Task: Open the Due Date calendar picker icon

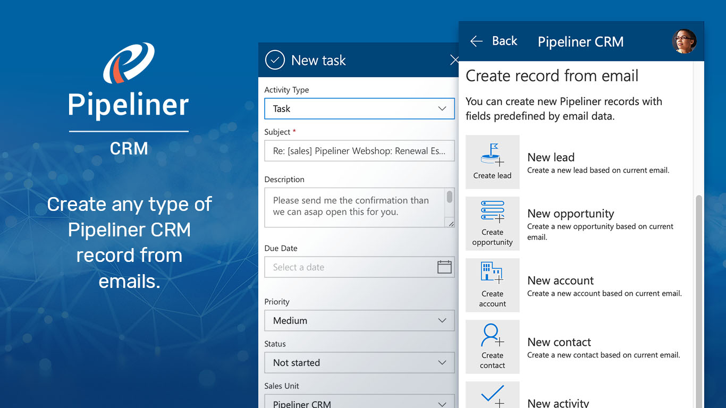Action: (x=444, y=267)
